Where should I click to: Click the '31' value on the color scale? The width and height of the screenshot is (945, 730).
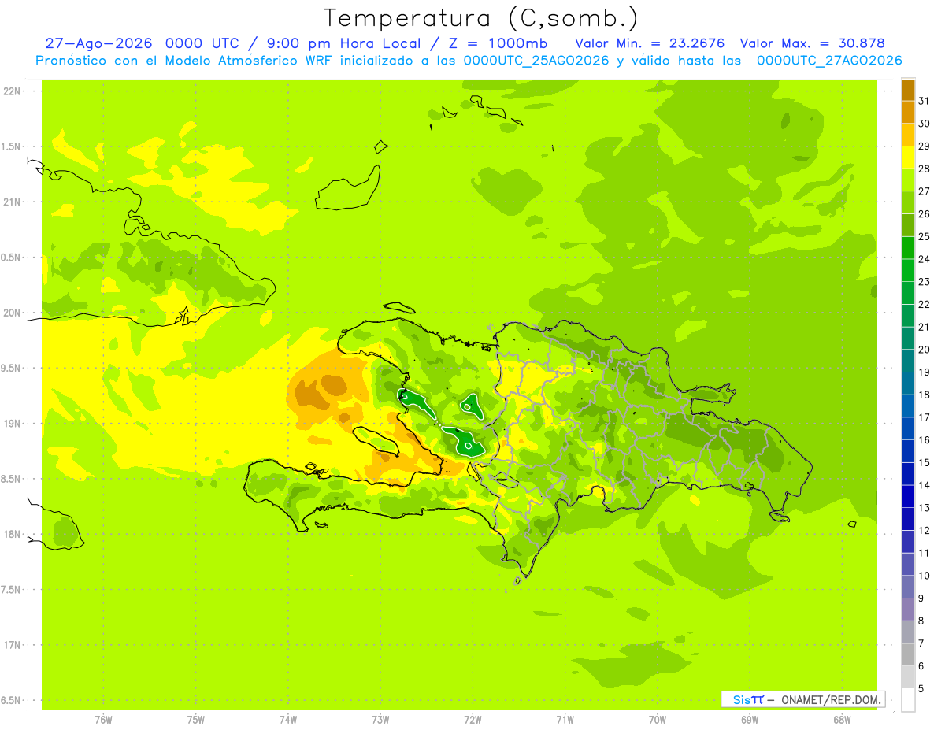point(925,101)
